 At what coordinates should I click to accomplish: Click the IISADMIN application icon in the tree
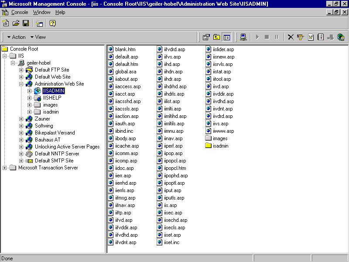(38, 91)
